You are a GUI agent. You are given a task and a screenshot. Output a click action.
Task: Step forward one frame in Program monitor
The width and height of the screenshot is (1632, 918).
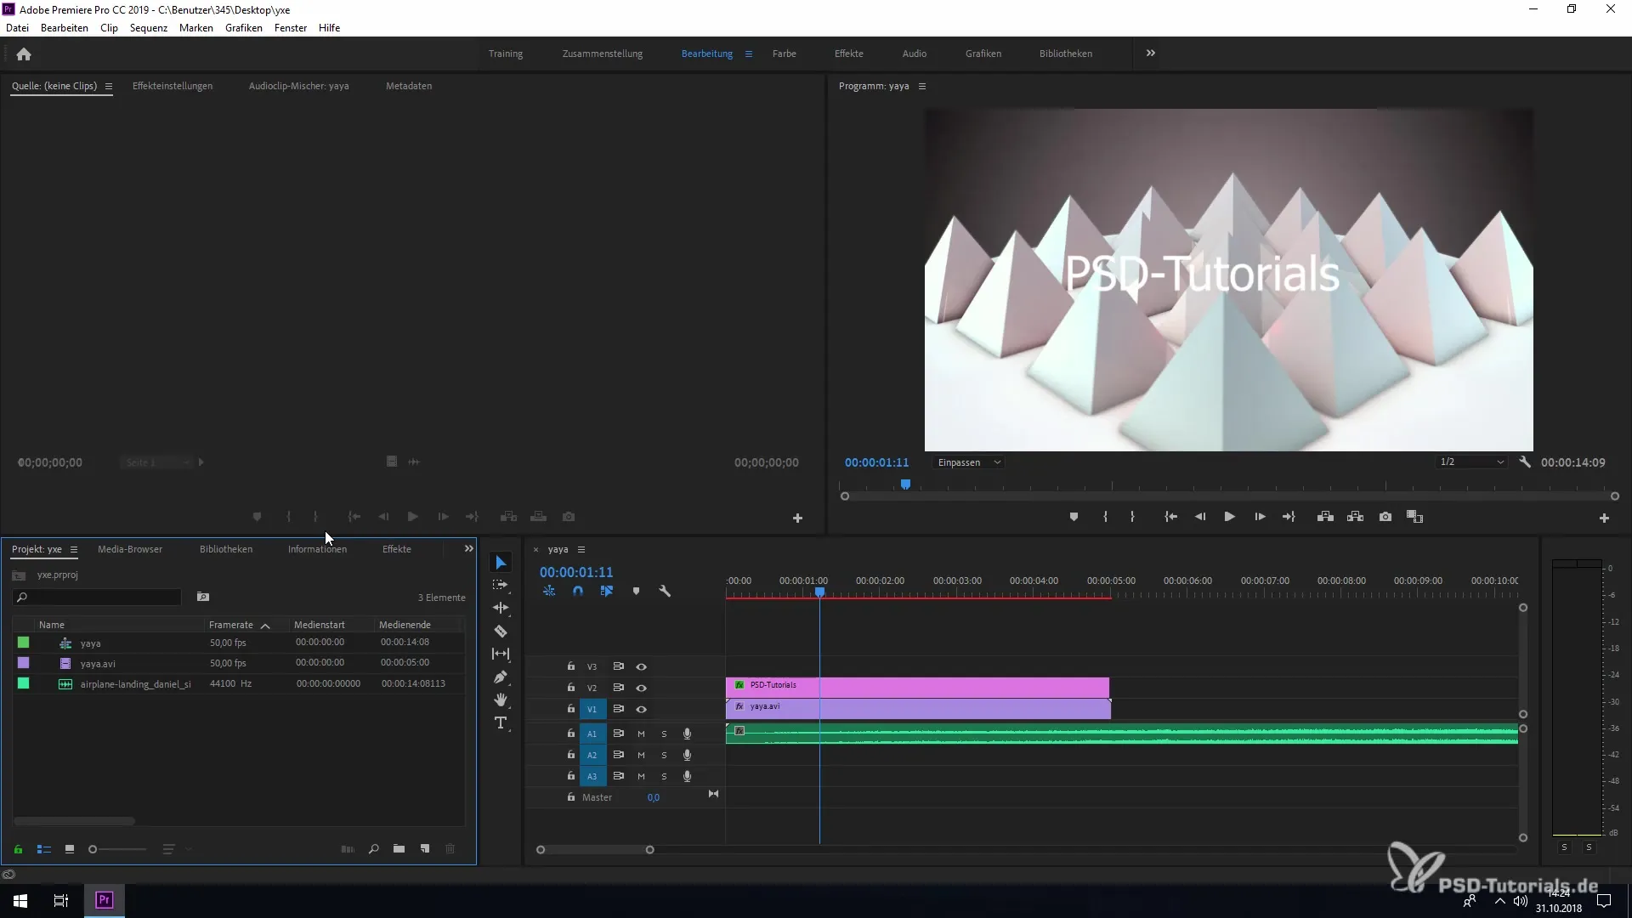coord(1260,517)
